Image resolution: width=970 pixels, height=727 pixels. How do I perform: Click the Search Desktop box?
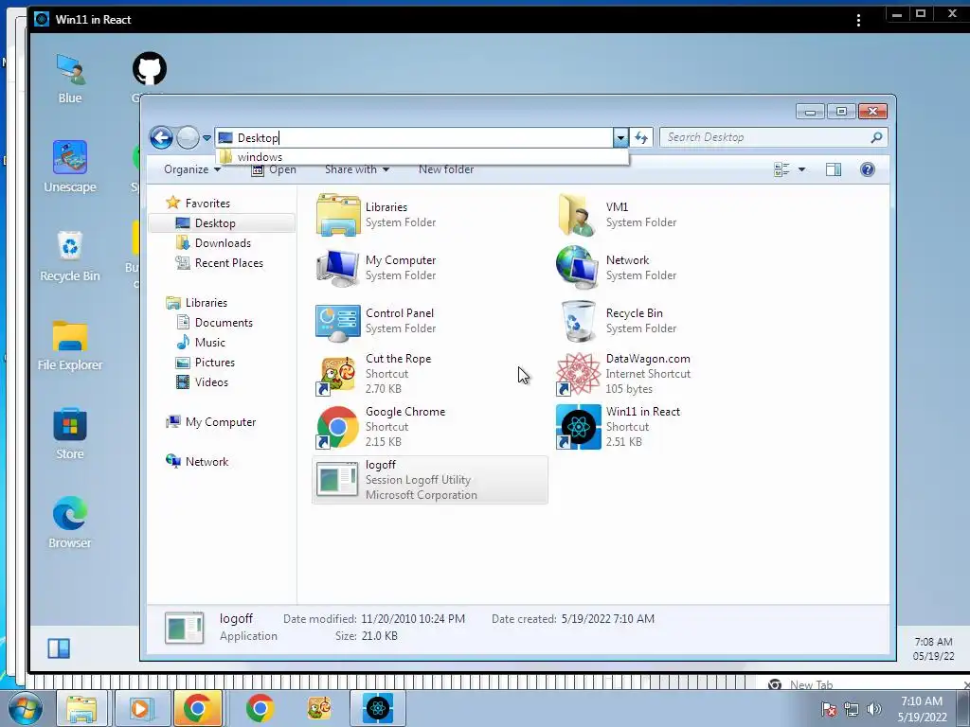[773, 137]
